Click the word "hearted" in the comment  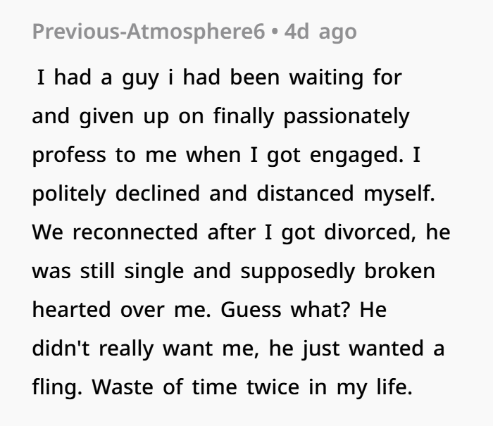[x=72, y=309]
